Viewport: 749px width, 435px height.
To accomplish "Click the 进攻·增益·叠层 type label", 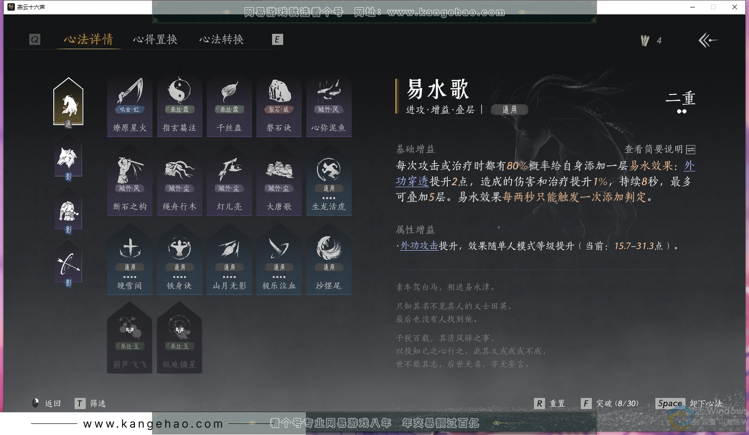I will click(440, 110).
